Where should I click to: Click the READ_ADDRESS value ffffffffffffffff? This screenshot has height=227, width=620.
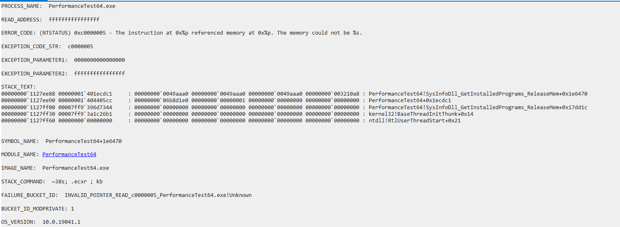(x=74, y=20)
